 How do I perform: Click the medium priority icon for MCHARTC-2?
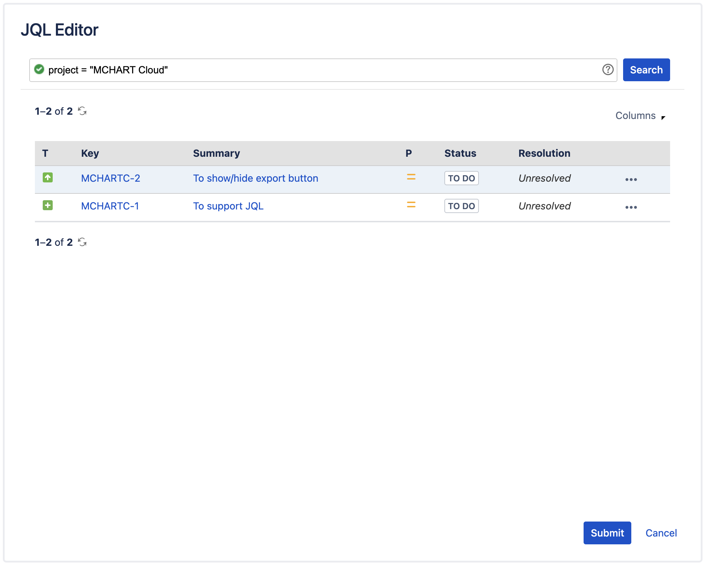coord(411,178)
